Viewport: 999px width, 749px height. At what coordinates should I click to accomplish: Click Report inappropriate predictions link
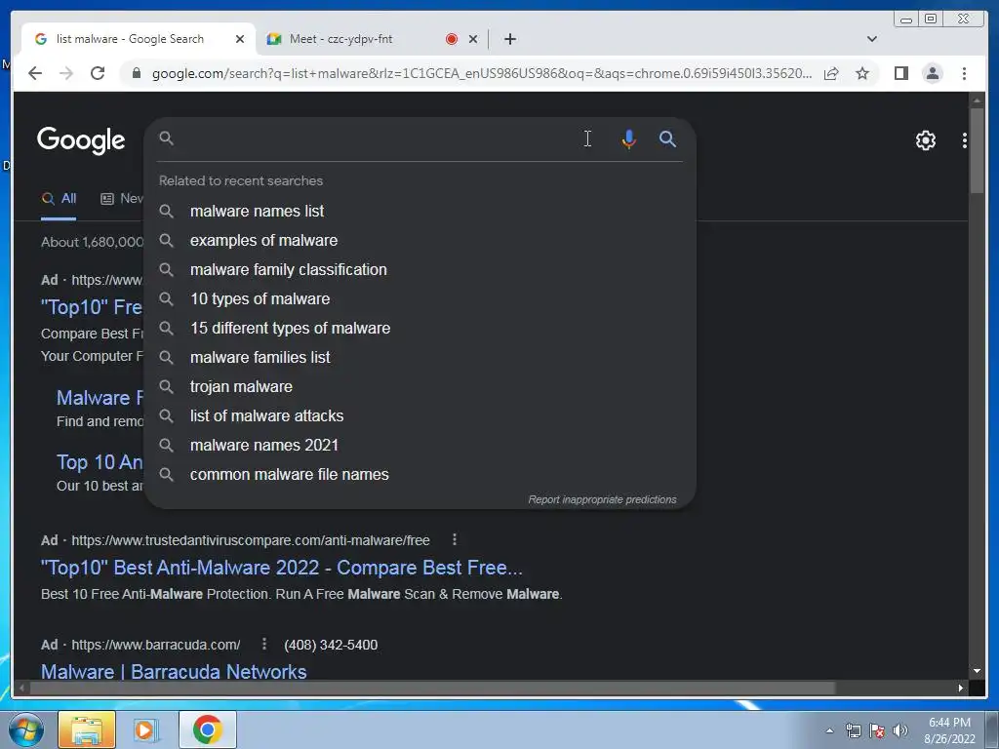click(x=602, y=499)
